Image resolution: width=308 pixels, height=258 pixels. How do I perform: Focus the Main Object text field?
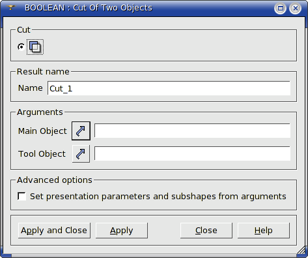tap(192, 131)
